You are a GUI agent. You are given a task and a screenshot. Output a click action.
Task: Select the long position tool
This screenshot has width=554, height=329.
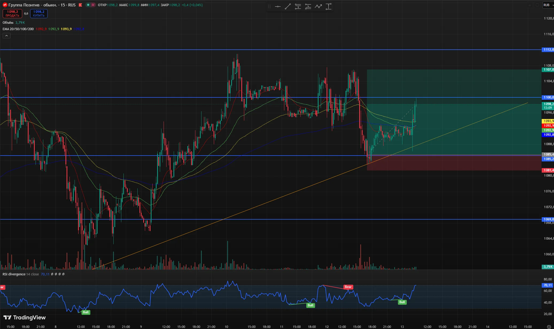(308, 7)
